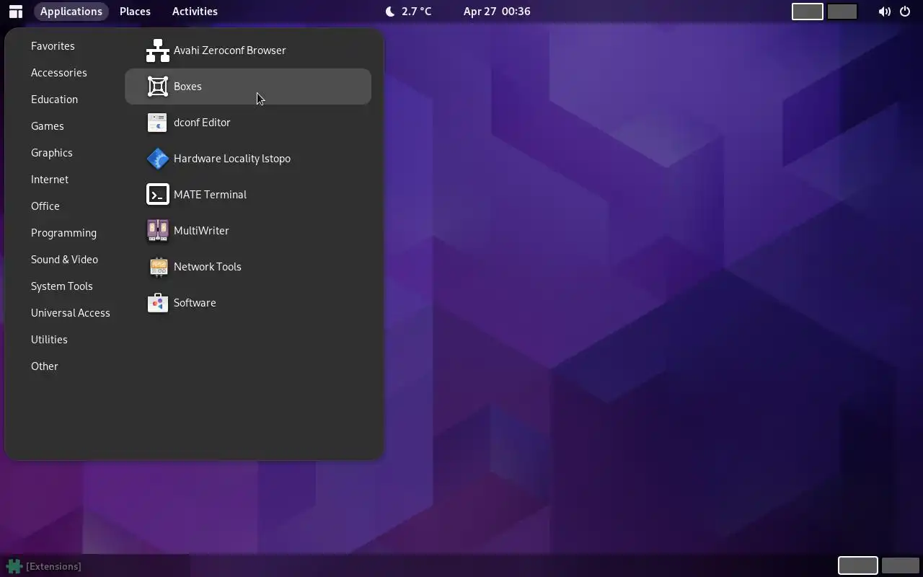Open the Activities overview

[x=195, y=12]
